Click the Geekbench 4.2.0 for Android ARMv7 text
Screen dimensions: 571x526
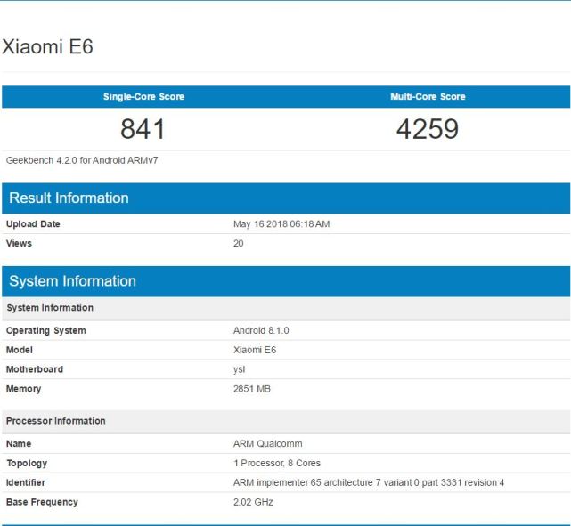click(82, 160)
